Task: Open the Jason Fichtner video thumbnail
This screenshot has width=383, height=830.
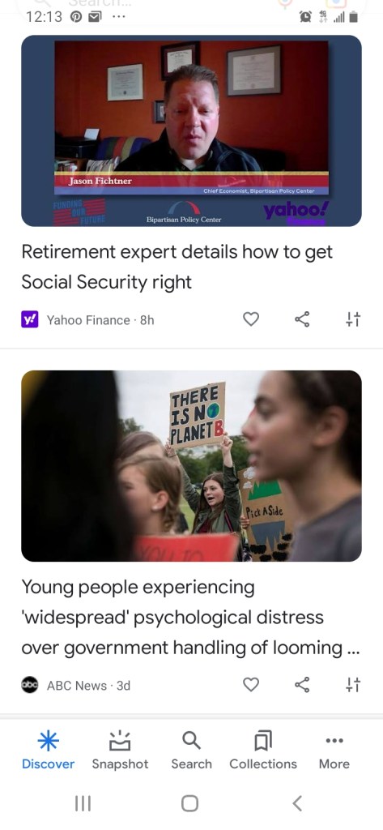Action: click(x=191, y=130)
